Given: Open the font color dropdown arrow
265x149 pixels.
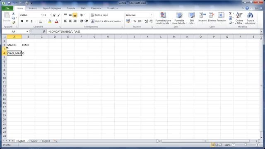Looking at the screenshot, I should (60, 21).
